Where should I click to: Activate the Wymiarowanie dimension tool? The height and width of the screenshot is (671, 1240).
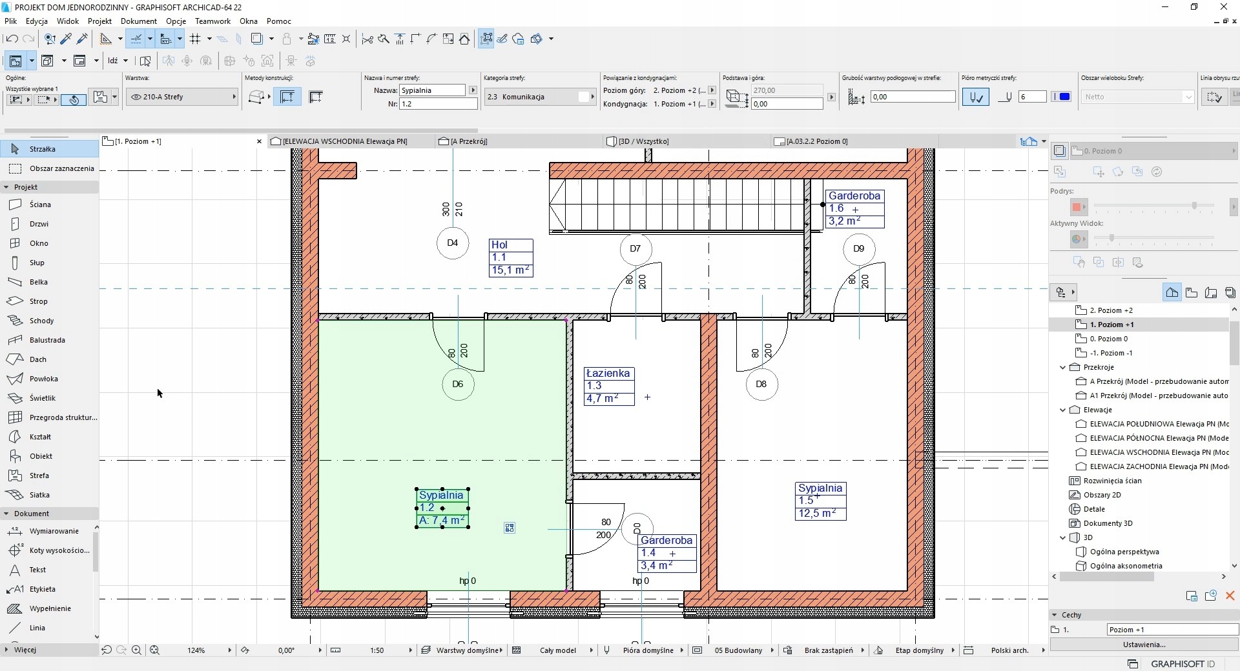(x=54, y=531)
